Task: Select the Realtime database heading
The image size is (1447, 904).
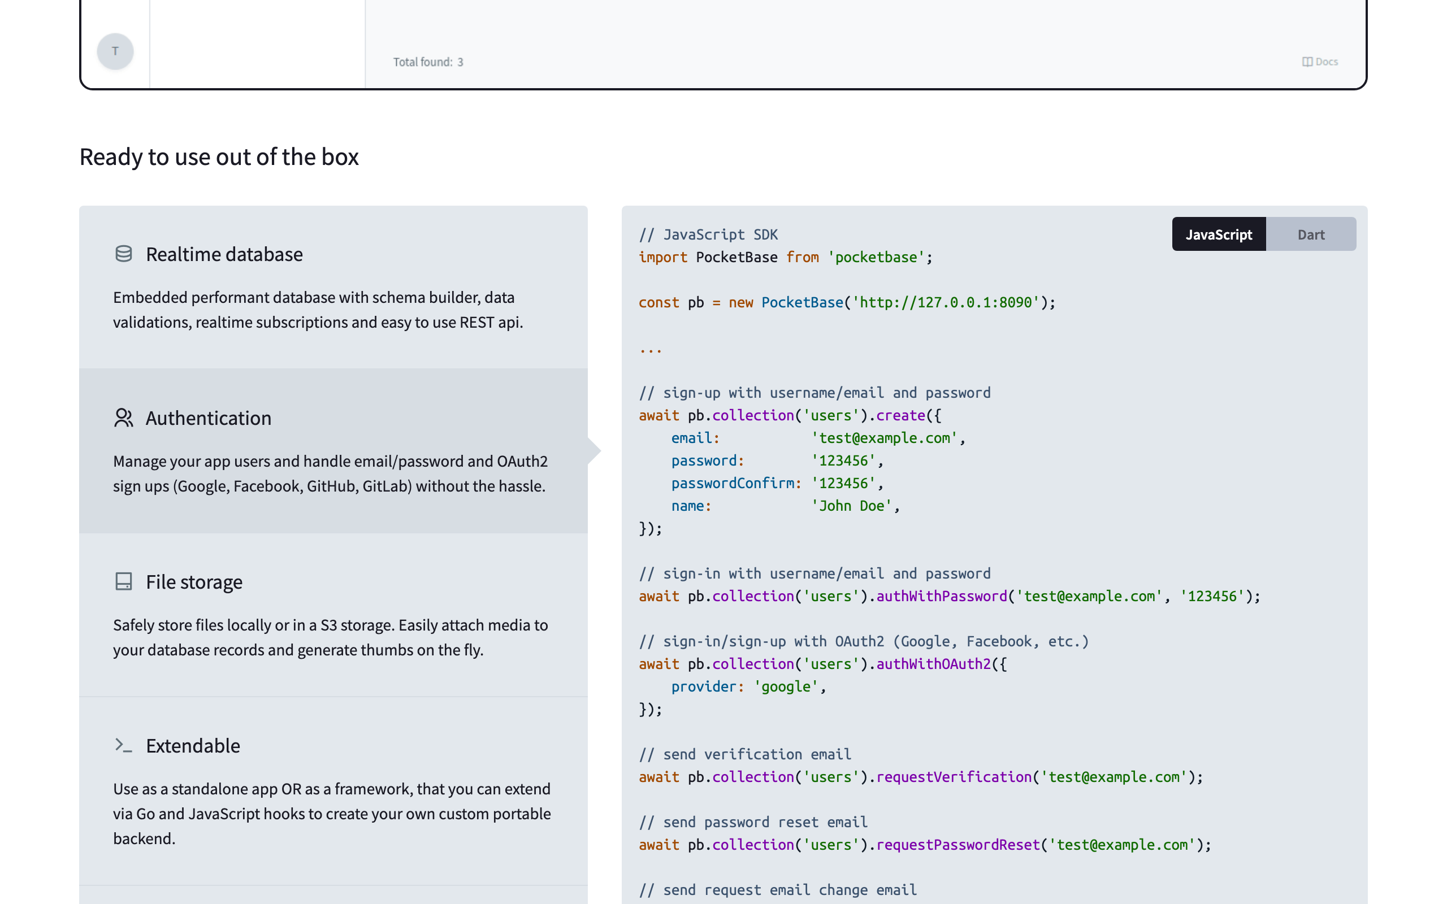Action: tap(224, 254)
